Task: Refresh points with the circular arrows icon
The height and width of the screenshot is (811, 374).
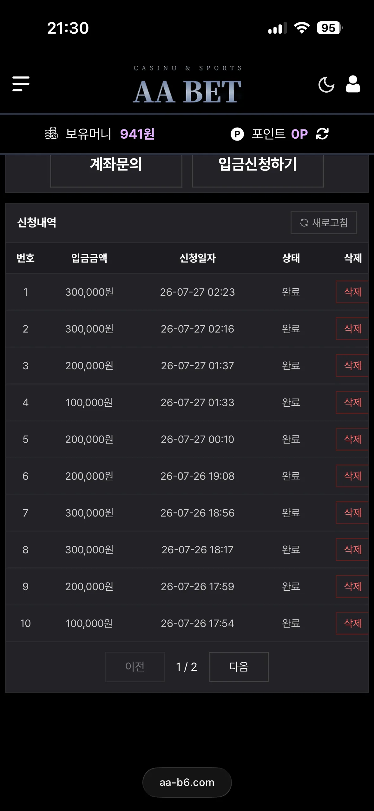Action: point(322,134)
